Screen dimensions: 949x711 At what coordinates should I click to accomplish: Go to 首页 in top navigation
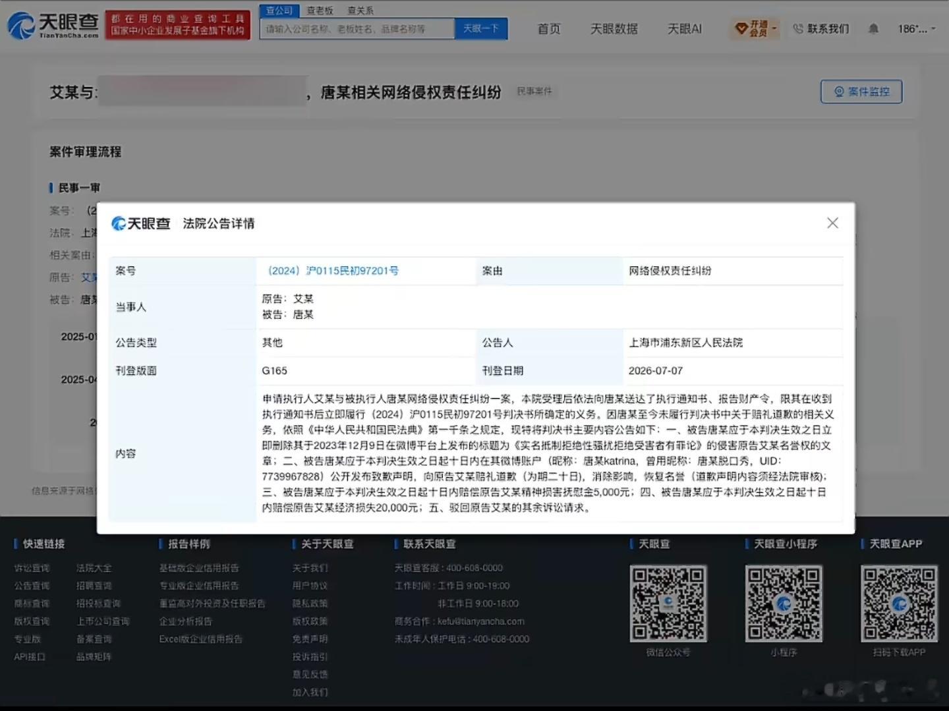point(549,29)
